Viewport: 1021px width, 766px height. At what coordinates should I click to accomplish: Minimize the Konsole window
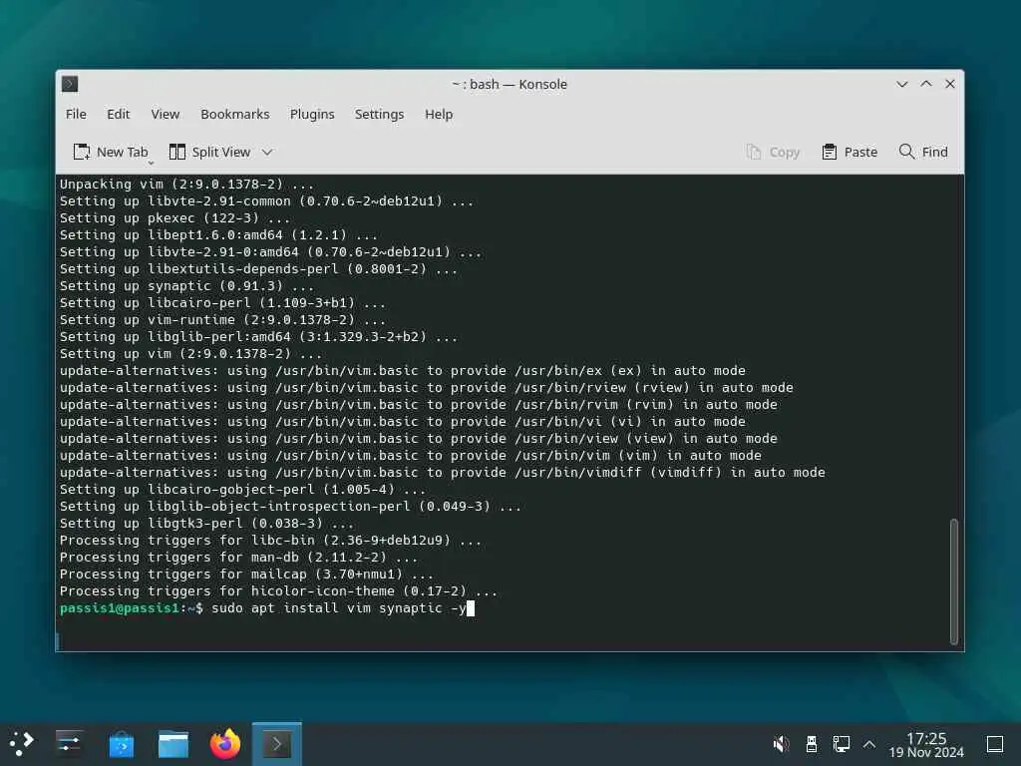[901, 84]
